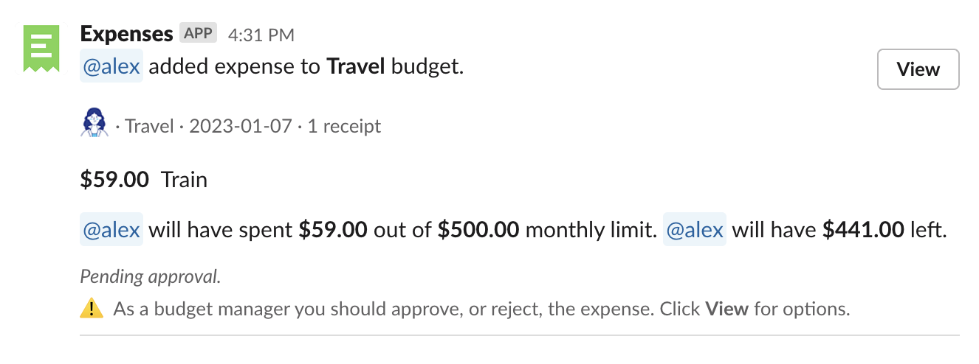The width and height of the screenshot is (979, 364).
Task: Open the Expenses app name in header
Action: (x=126, y=33)
